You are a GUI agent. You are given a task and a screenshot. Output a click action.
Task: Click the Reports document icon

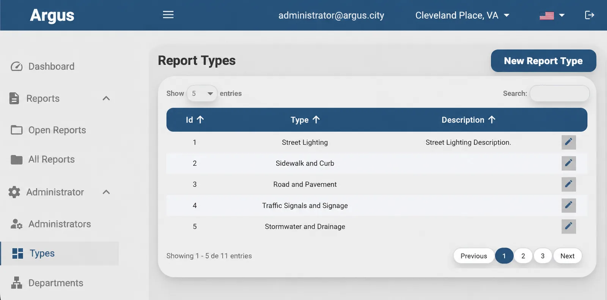[x=14, y=98]
